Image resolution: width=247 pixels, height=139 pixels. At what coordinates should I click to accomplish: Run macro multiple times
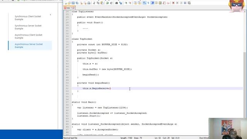click(185, 3)
